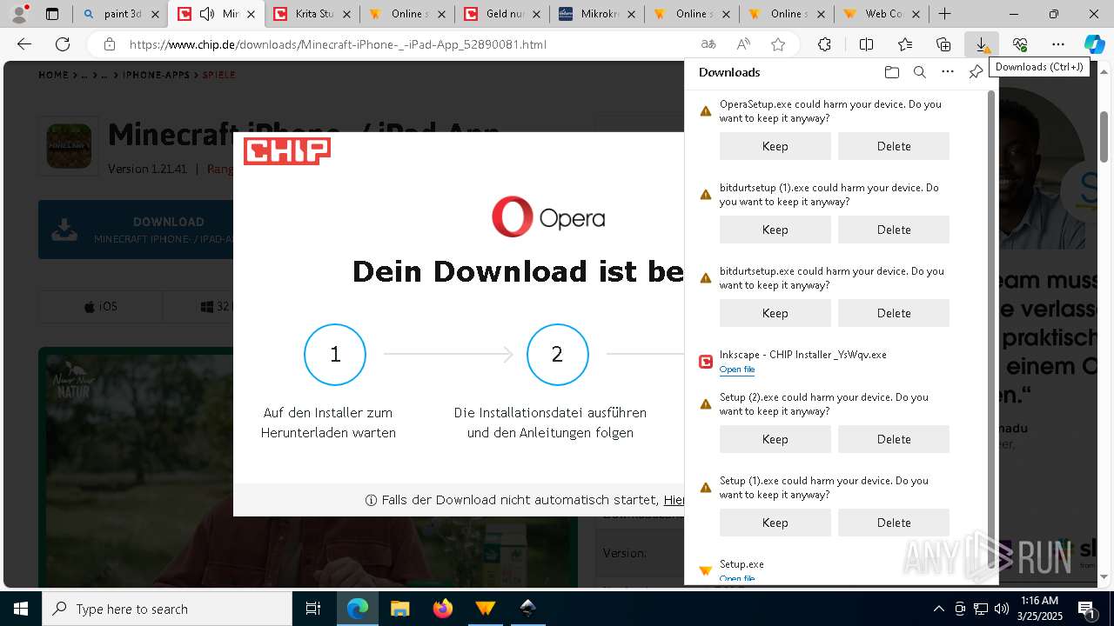Screen dimensions: 1114x626
Task: Click the taskbar search box
Action: coord(167,609)
